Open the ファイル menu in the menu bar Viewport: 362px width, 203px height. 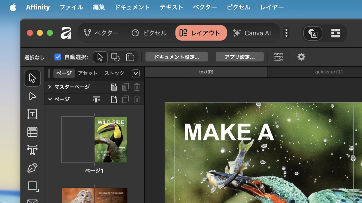tap(71, 7)
